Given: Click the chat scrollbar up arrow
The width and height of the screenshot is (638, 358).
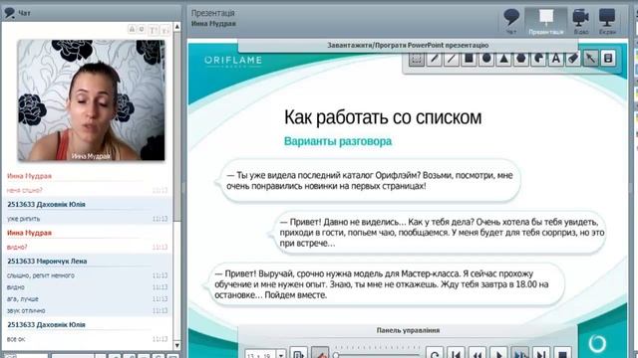Looking at the screenshot, I should (x=177, y=27).
